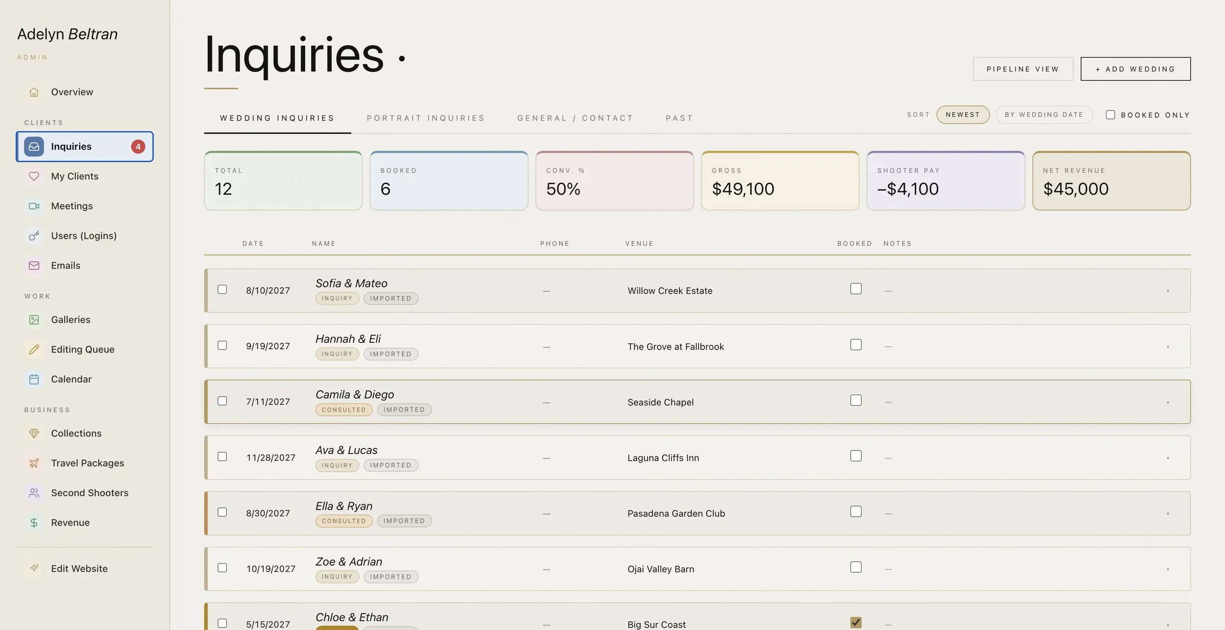The image size is (1225, 630).
Task: Mark Sofia & Mateo as booked
Action: tap(856, 289)
